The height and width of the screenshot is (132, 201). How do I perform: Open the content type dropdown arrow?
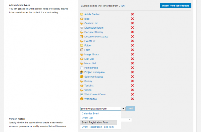(x=123, y=109)
